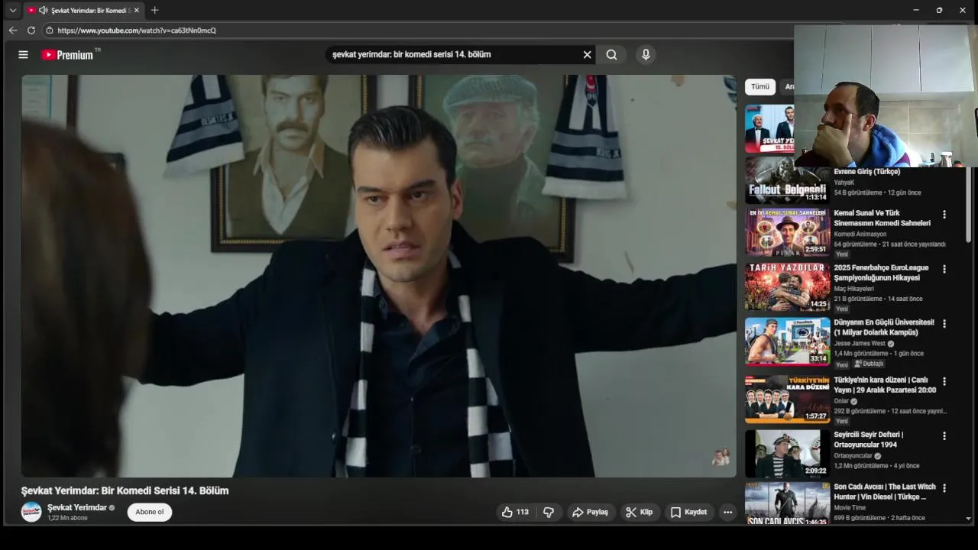Click the 1,22 Mn abone subscriber count

(x=67, y=518)
